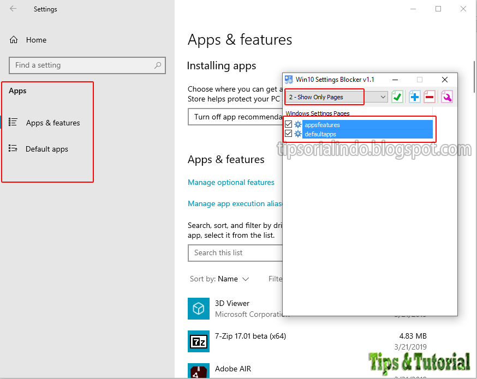The image size is (477, 379).
Task: Click in the Find a setting box
Action: coord(87,65)
